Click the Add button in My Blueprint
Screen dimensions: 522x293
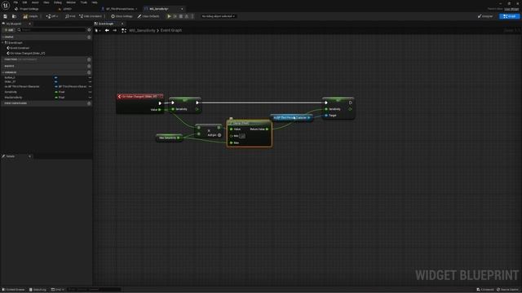coord(9,30)
